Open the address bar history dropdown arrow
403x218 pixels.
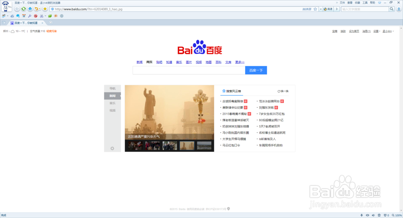[x=320, y=9]
